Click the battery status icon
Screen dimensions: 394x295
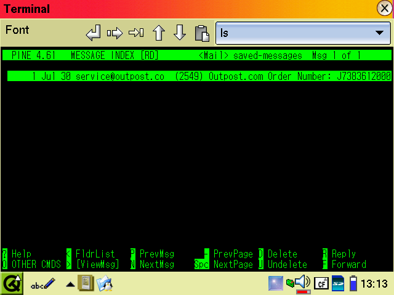click(x=353, y=283)
